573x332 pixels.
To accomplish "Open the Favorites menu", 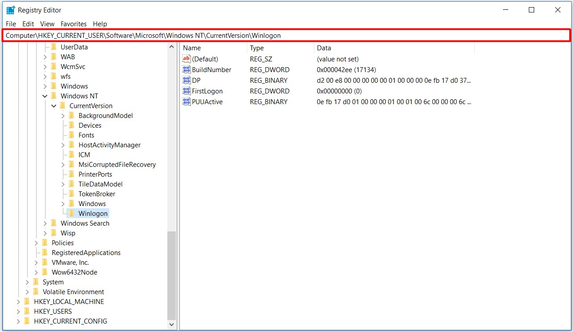I will (x=74, y=24).
